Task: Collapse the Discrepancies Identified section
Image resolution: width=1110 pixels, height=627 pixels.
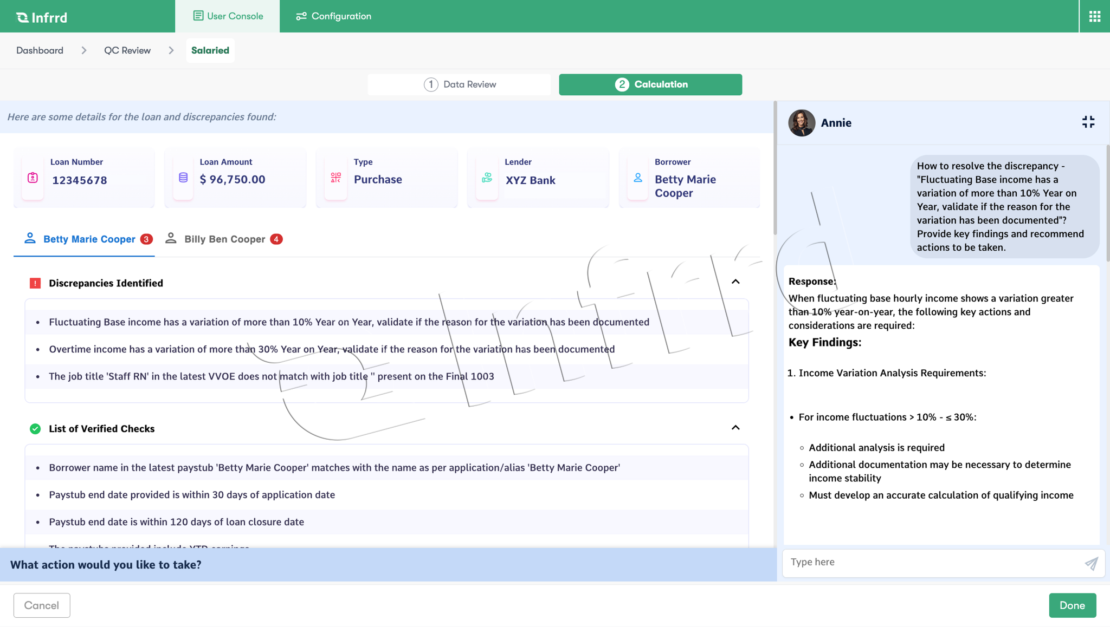Action: pyautogui.click(x=735, y=282)
